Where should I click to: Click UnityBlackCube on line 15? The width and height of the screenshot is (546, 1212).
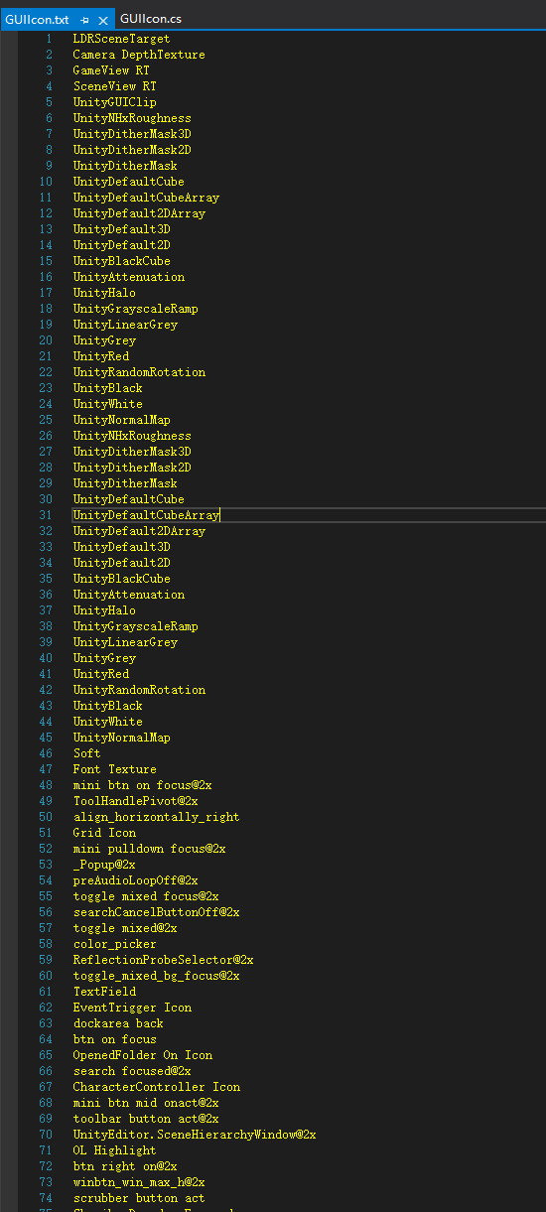pyautogui.click(x=121, y=261)
